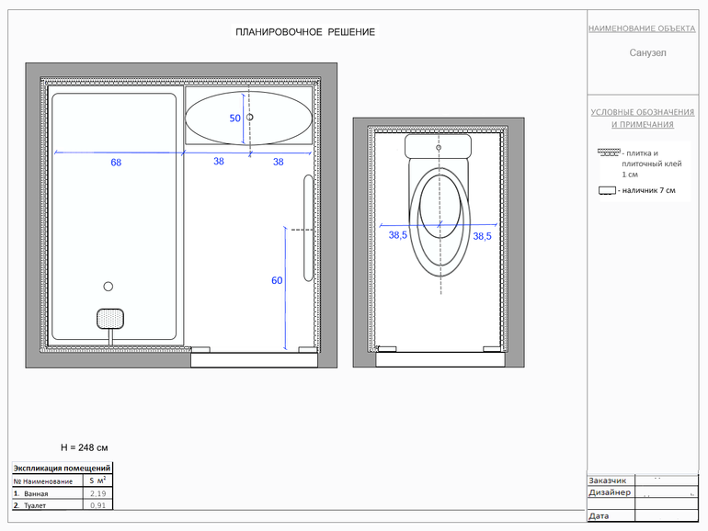Click the наличник legend symbol
This screenshot has width=708, height=531.
click(x=606, y=191)
